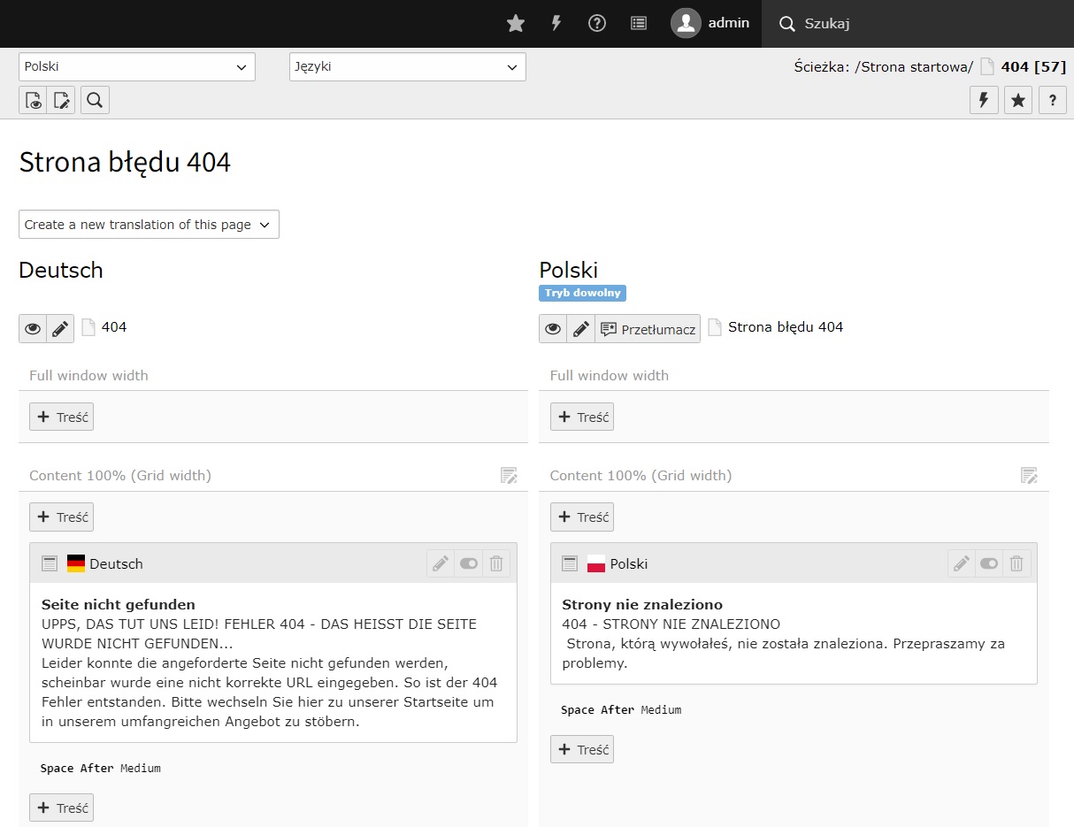
Task: Click the Przetłumacz button
Action: click(x=648, y=328)
